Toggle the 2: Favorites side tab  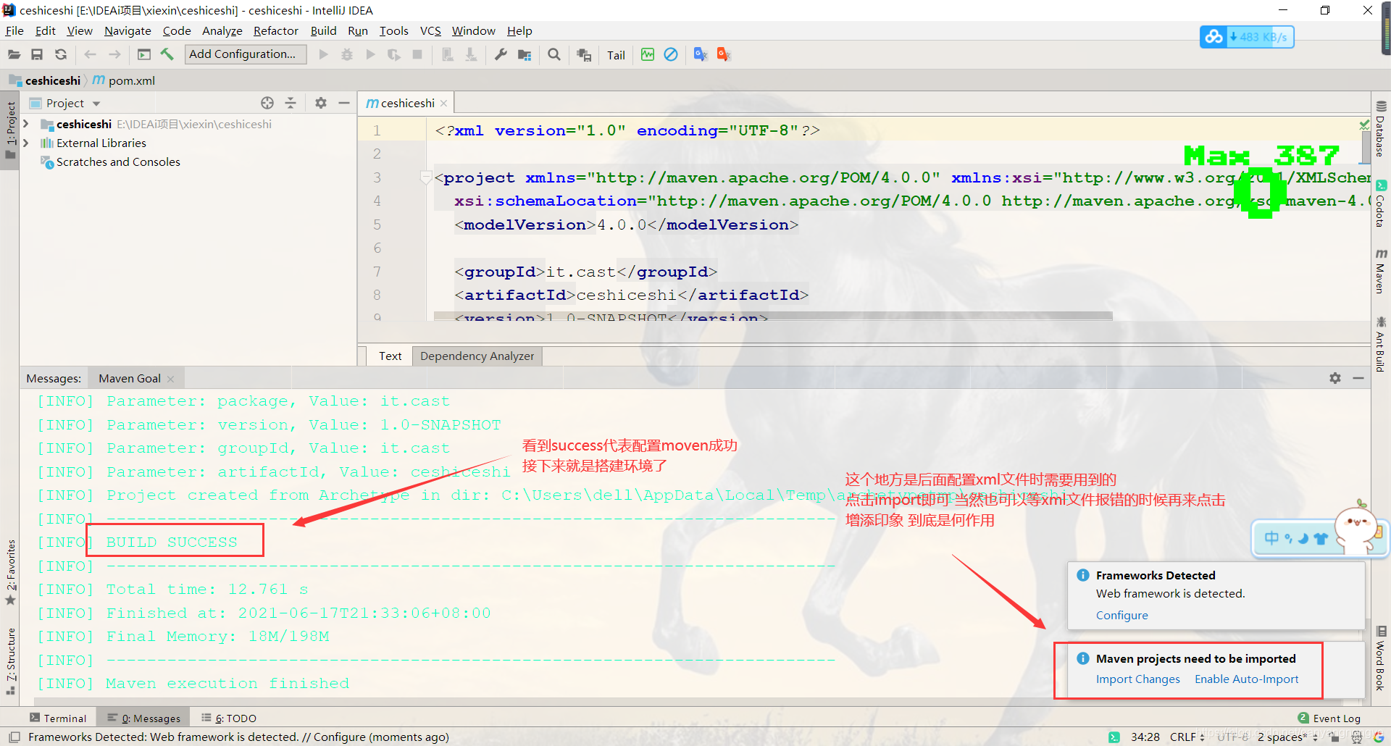10,572
